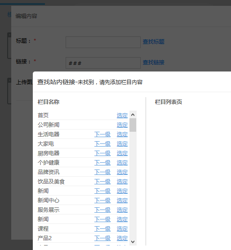Click the column list scroll-down arrow
This screenshot has width=231, height=250.
(133, 242)
